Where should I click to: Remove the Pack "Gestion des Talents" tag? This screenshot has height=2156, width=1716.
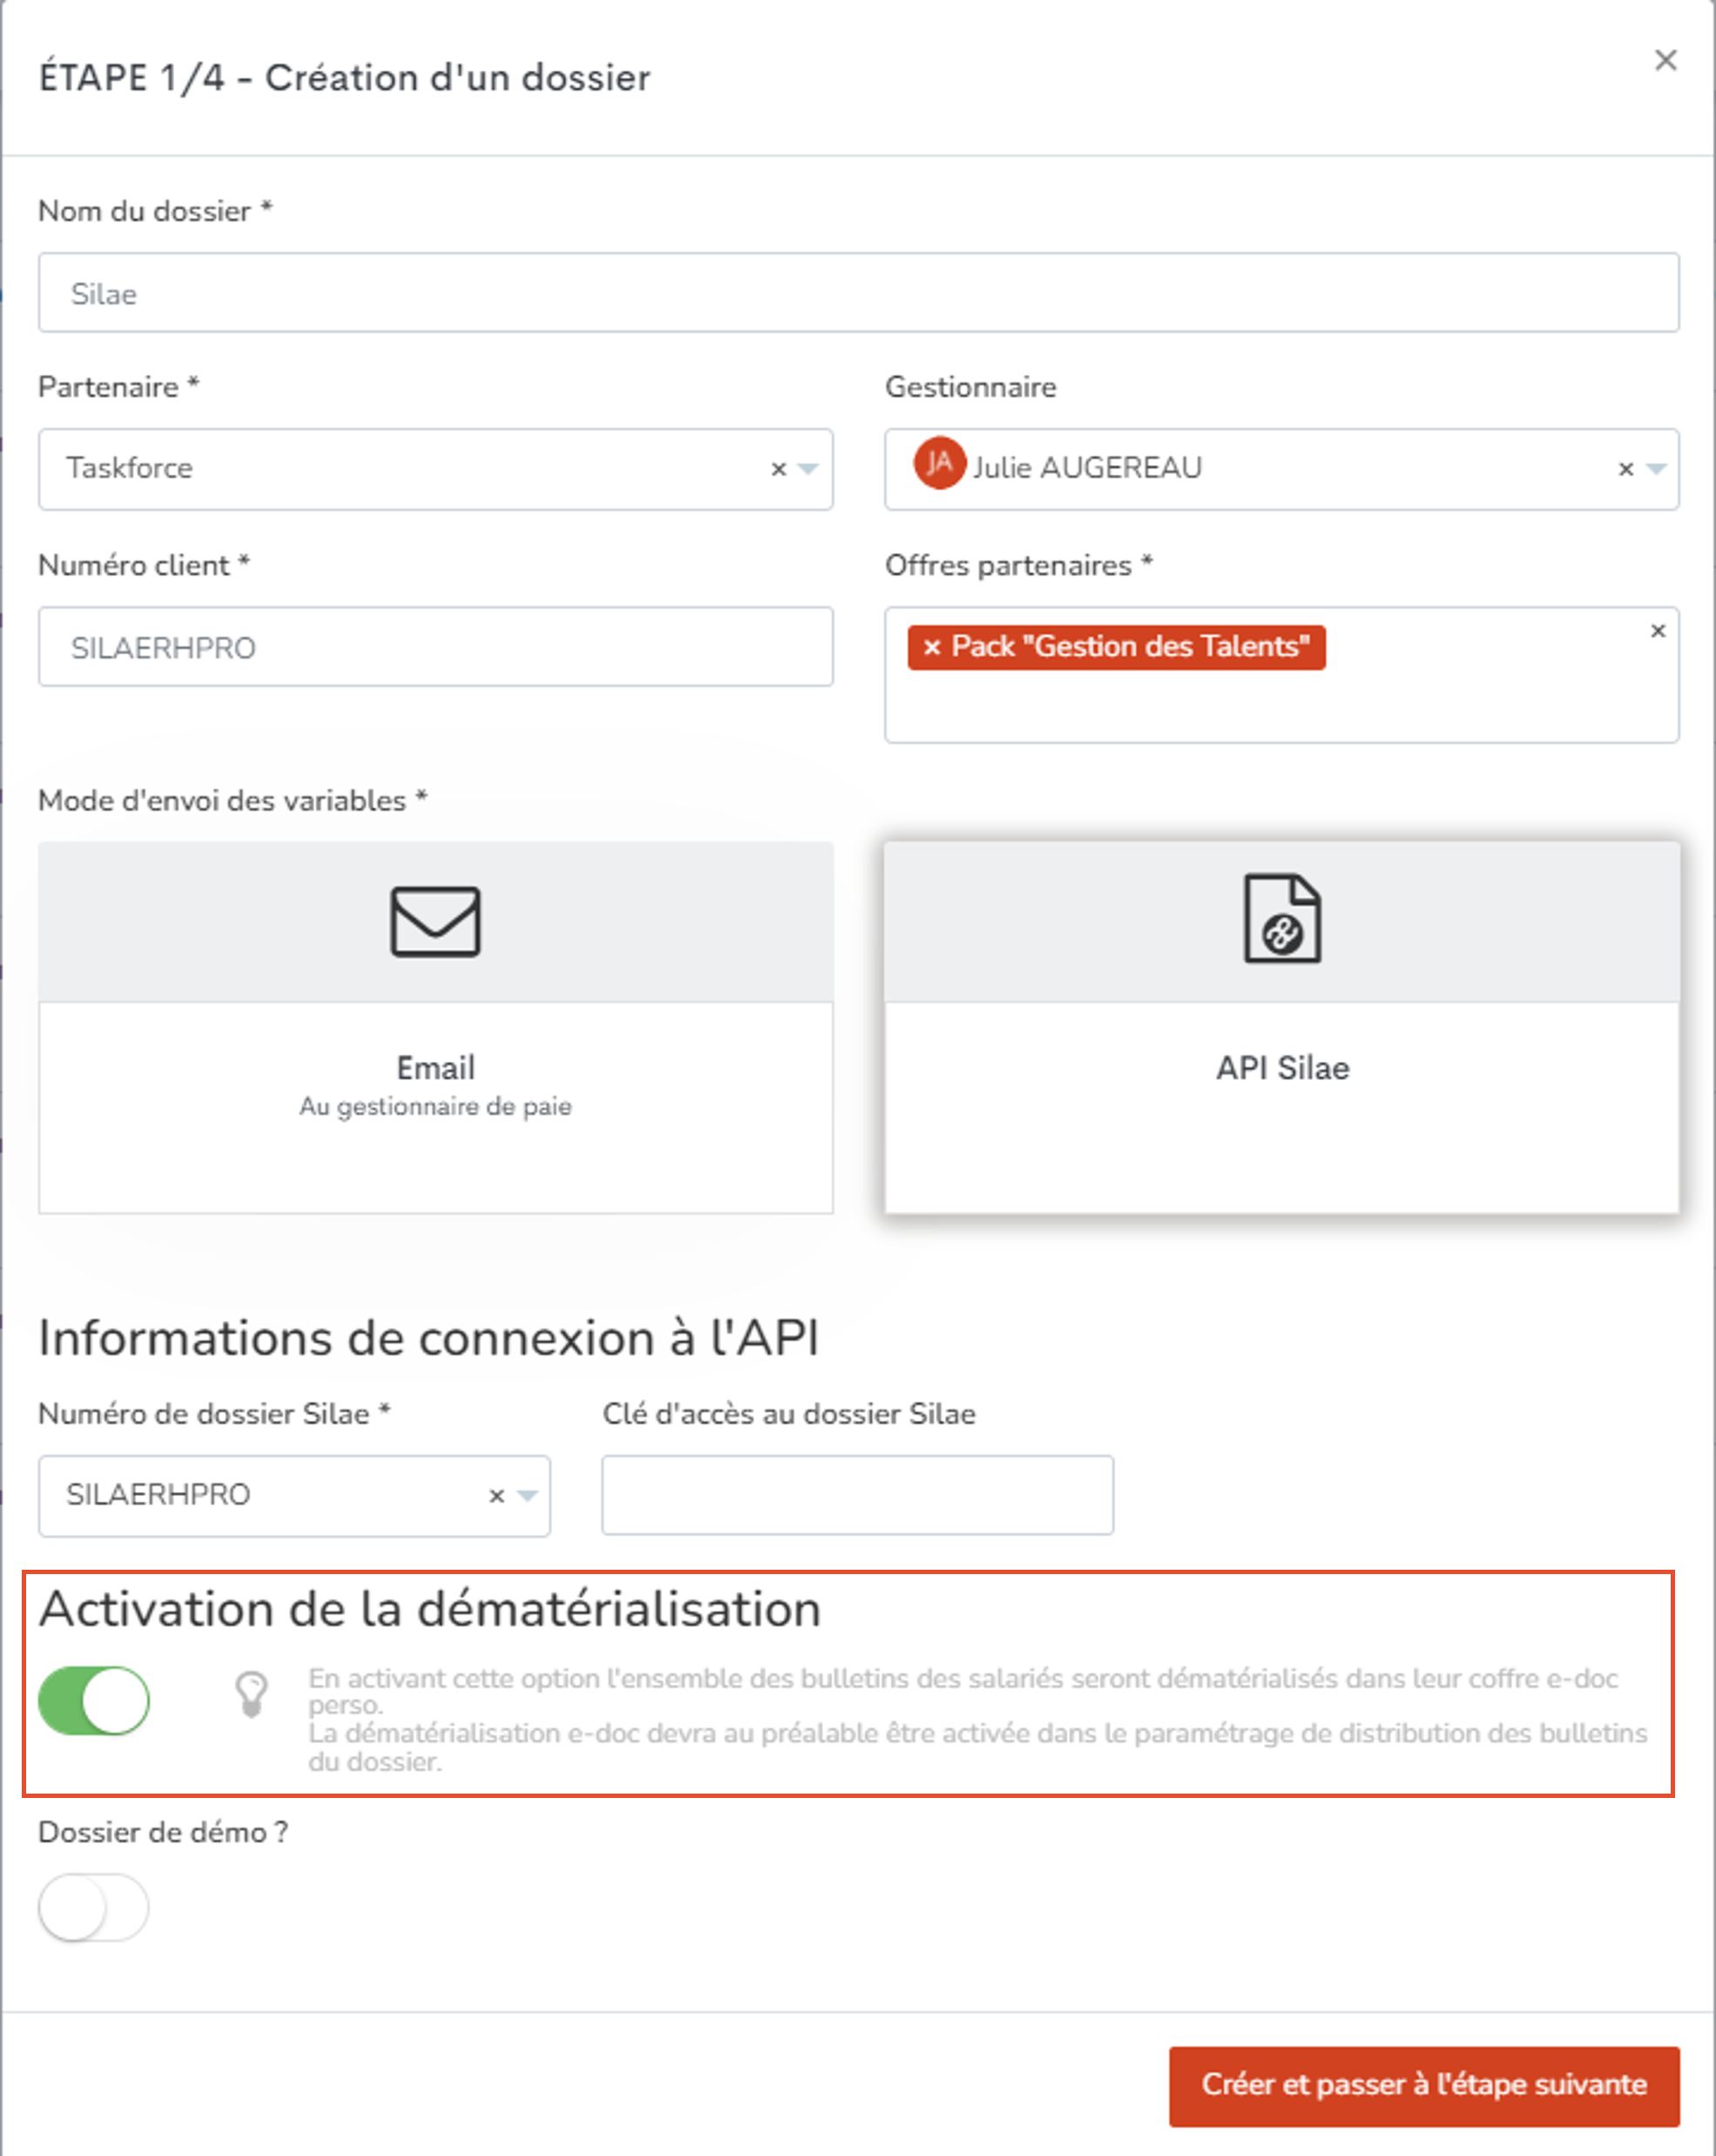point(932,647)
